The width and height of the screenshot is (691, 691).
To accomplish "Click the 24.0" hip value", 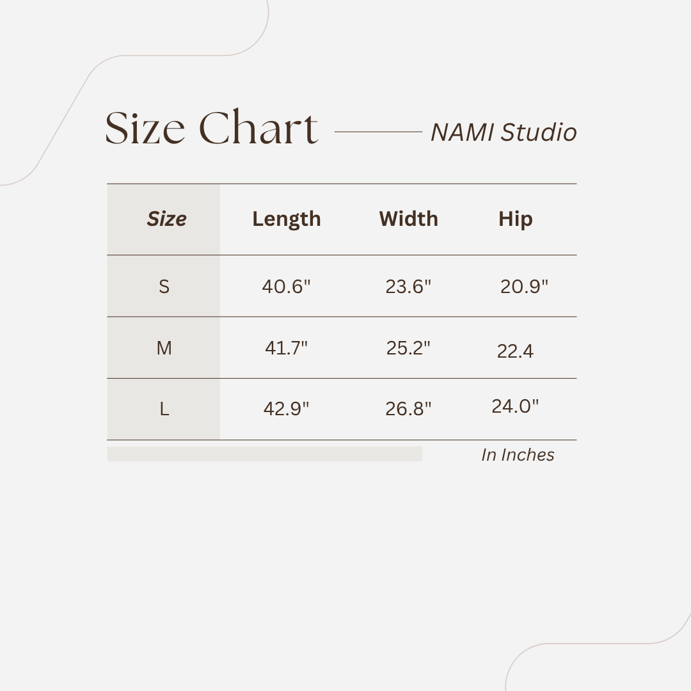I will pos(515,406).
